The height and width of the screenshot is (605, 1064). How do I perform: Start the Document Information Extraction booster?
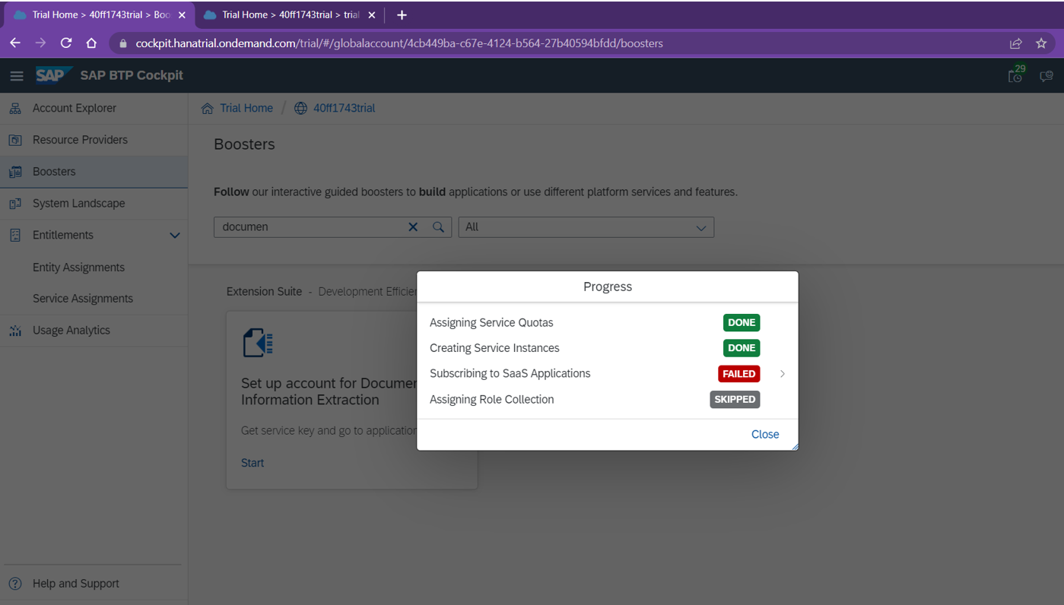[x=252, y=462]
